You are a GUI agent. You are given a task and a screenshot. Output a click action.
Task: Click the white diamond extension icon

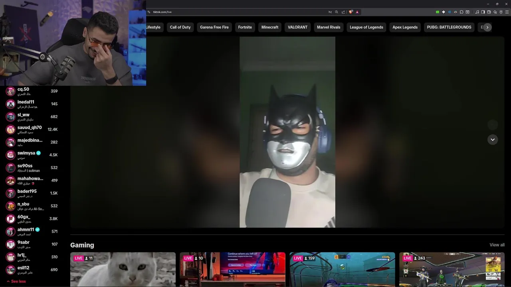point(444,12)
